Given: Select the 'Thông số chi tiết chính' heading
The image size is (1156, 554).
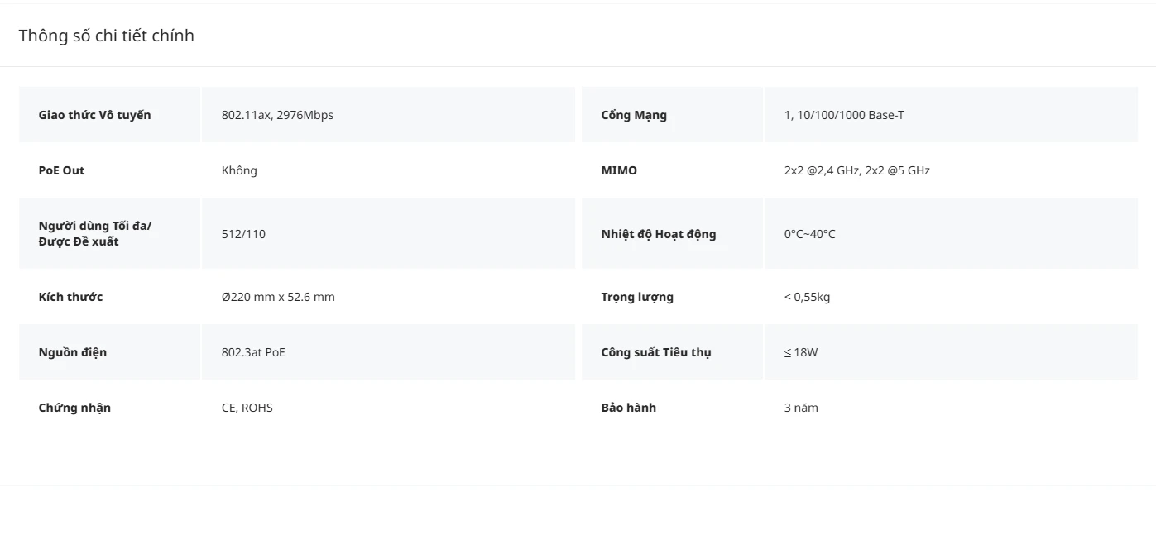Looking at the screenshot, I should [107, 36].
